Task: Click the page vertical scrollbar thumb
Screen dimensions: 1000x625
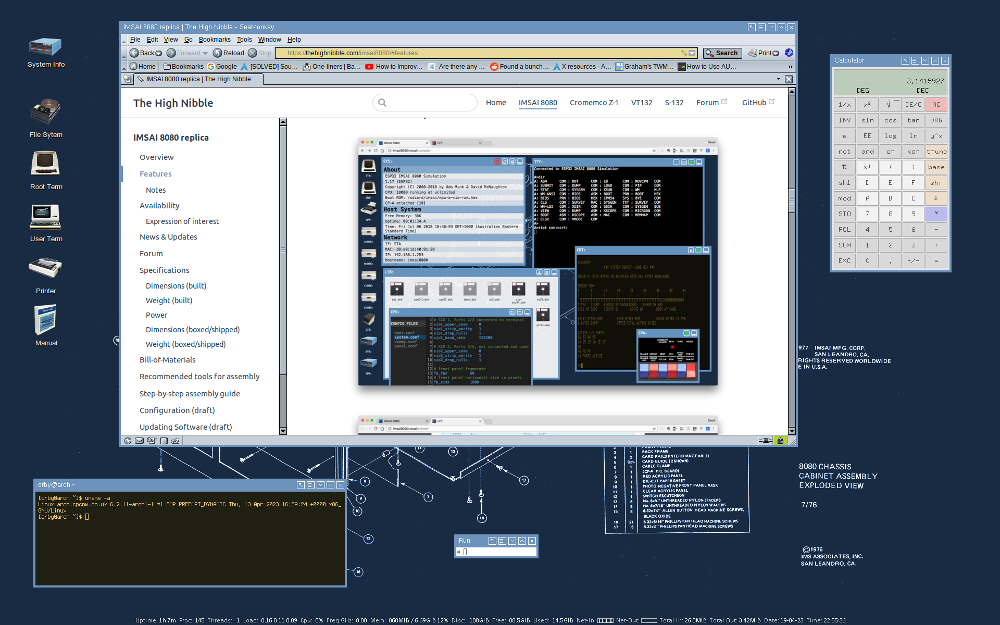Action: [792, 201]
